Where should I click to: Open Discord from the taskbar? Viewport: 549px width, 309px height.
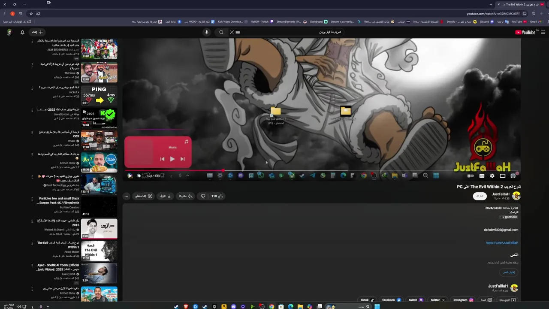[x=233, y=306]
